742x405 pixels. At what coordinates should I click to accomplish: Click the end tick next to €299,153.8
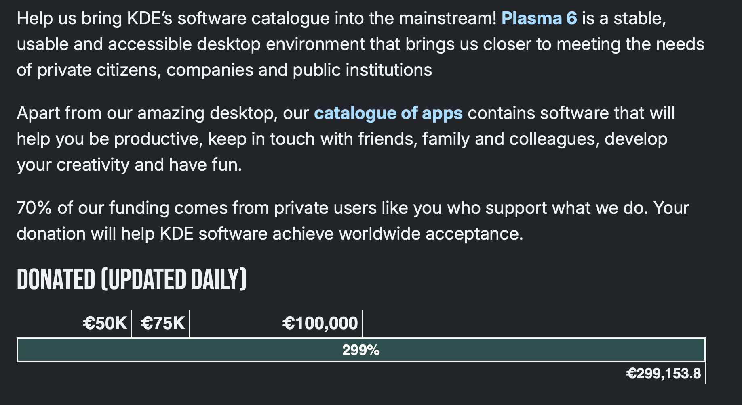coord(706,374)
